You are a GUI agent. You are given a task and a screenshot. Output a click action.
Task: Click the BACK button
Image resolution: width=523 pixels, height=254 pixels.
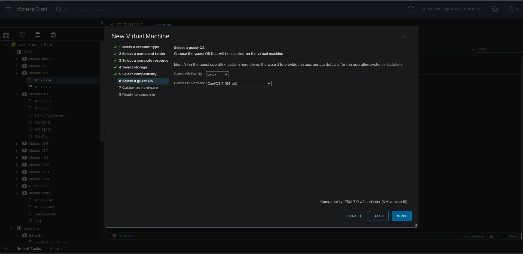[379, 216]
